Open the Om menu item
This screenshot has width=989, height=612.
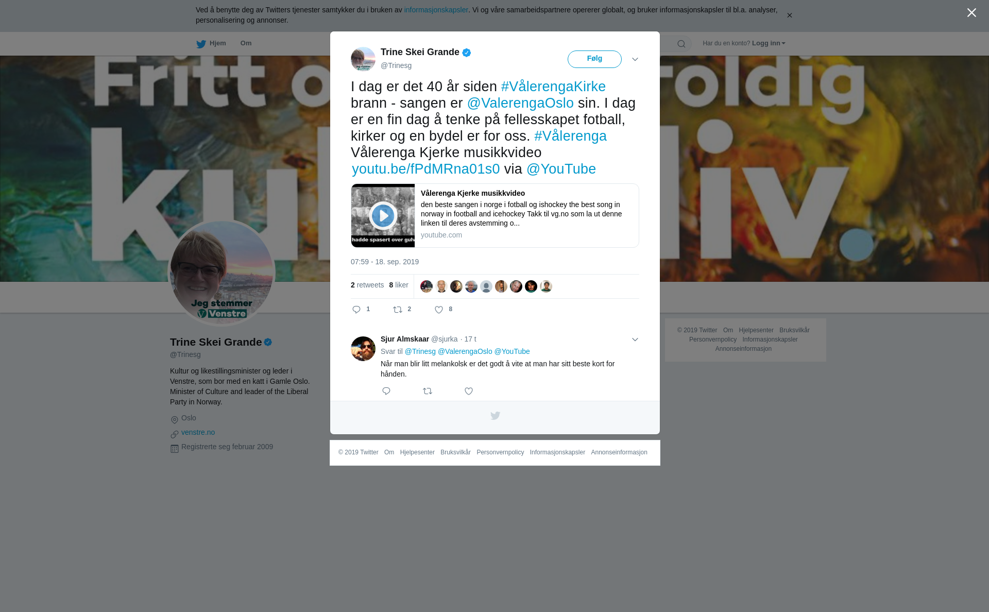(x=246, y=43)
